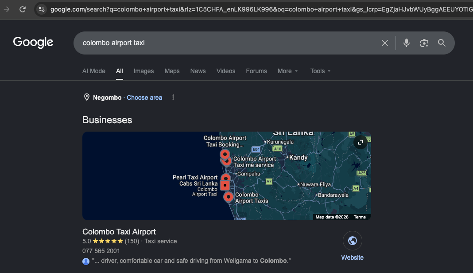Switch to the Images tab
The height and width of the screenshot is (273, 473).
[x=143, y=71]
